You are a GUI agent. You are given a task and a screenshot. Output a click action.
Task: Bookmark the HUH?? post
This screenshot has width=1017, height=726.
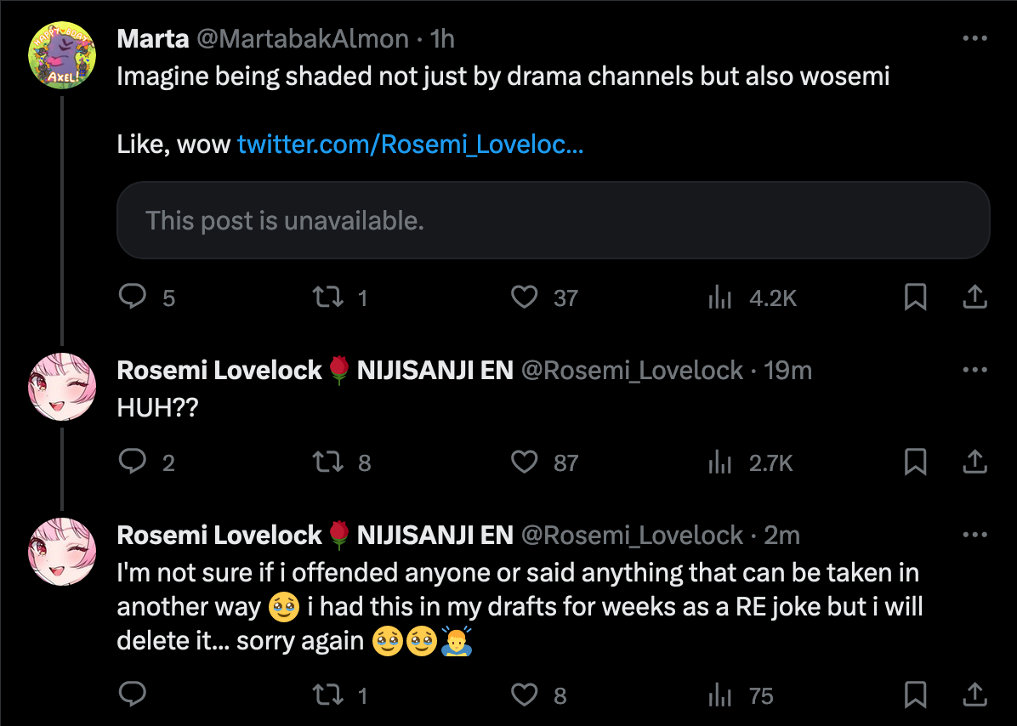[x=915, y=462]
